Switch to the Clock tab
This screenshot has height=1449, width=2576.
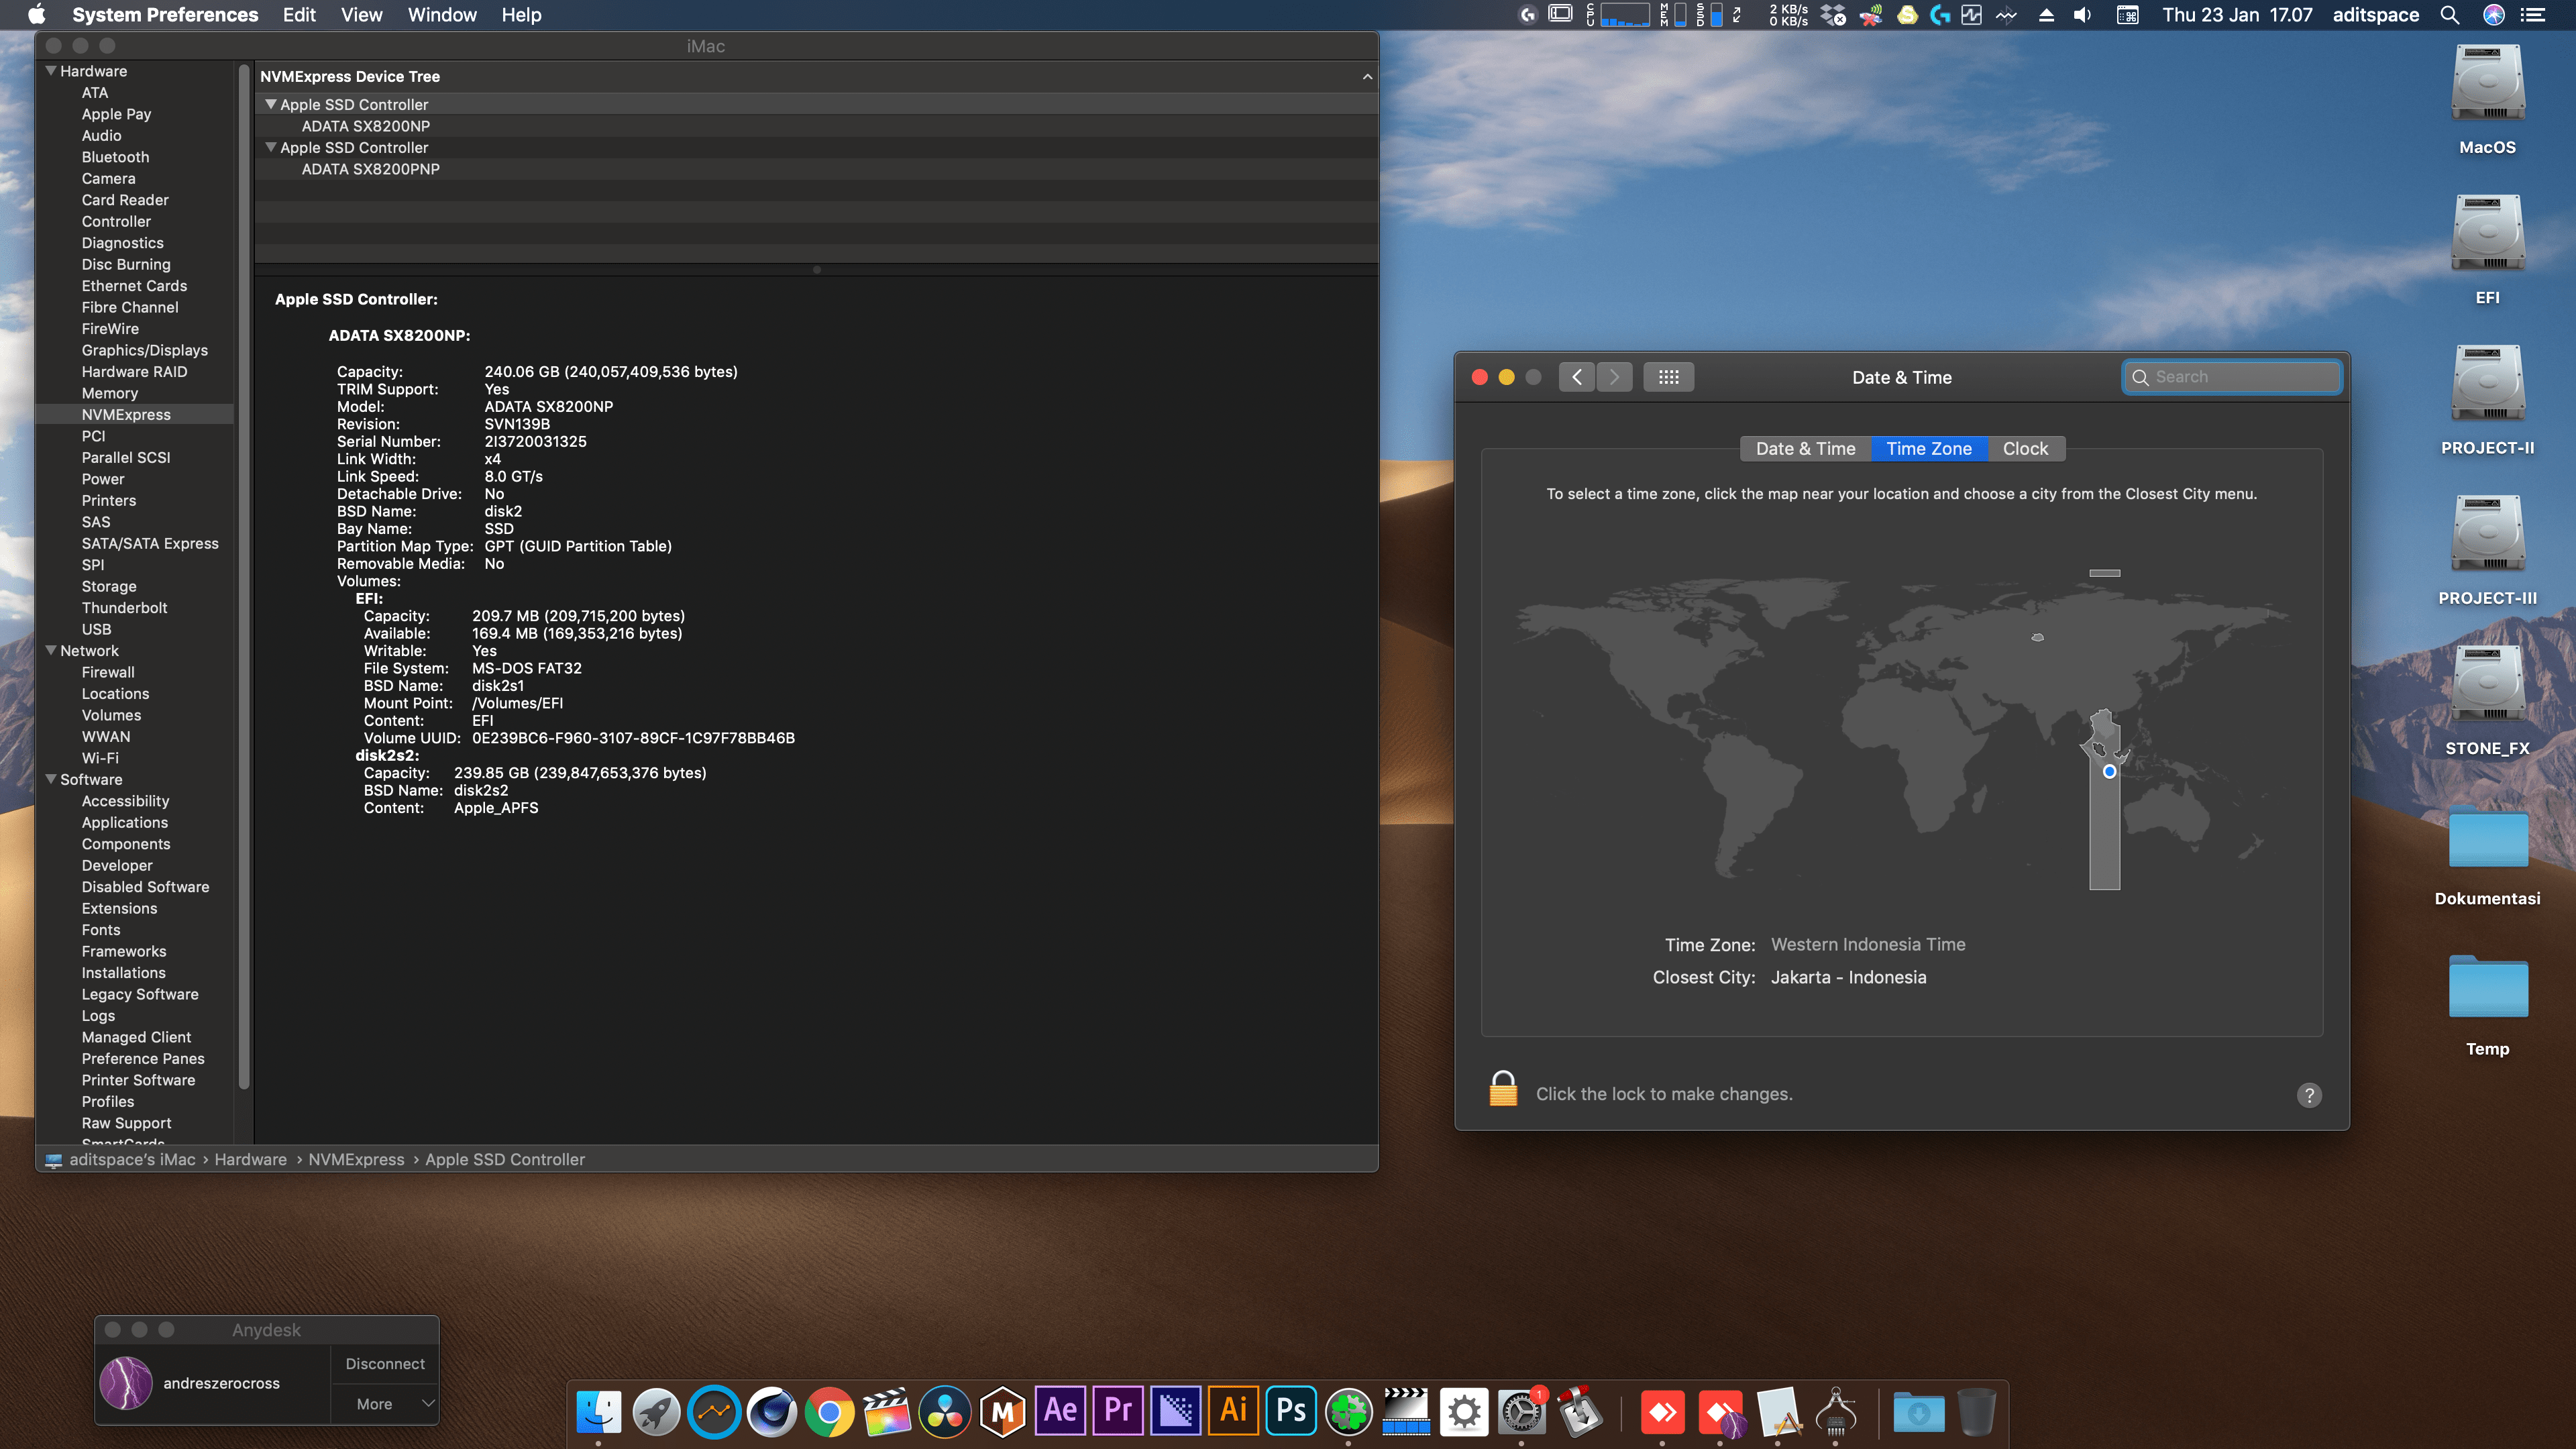[x=2025, y=449]
